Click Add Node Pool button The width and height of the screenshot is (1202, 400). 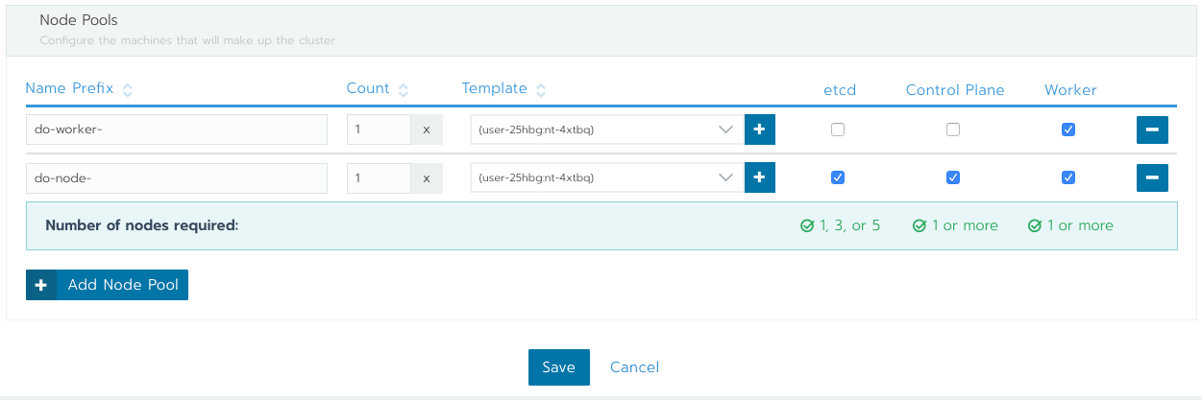click(x=107, y=285)
